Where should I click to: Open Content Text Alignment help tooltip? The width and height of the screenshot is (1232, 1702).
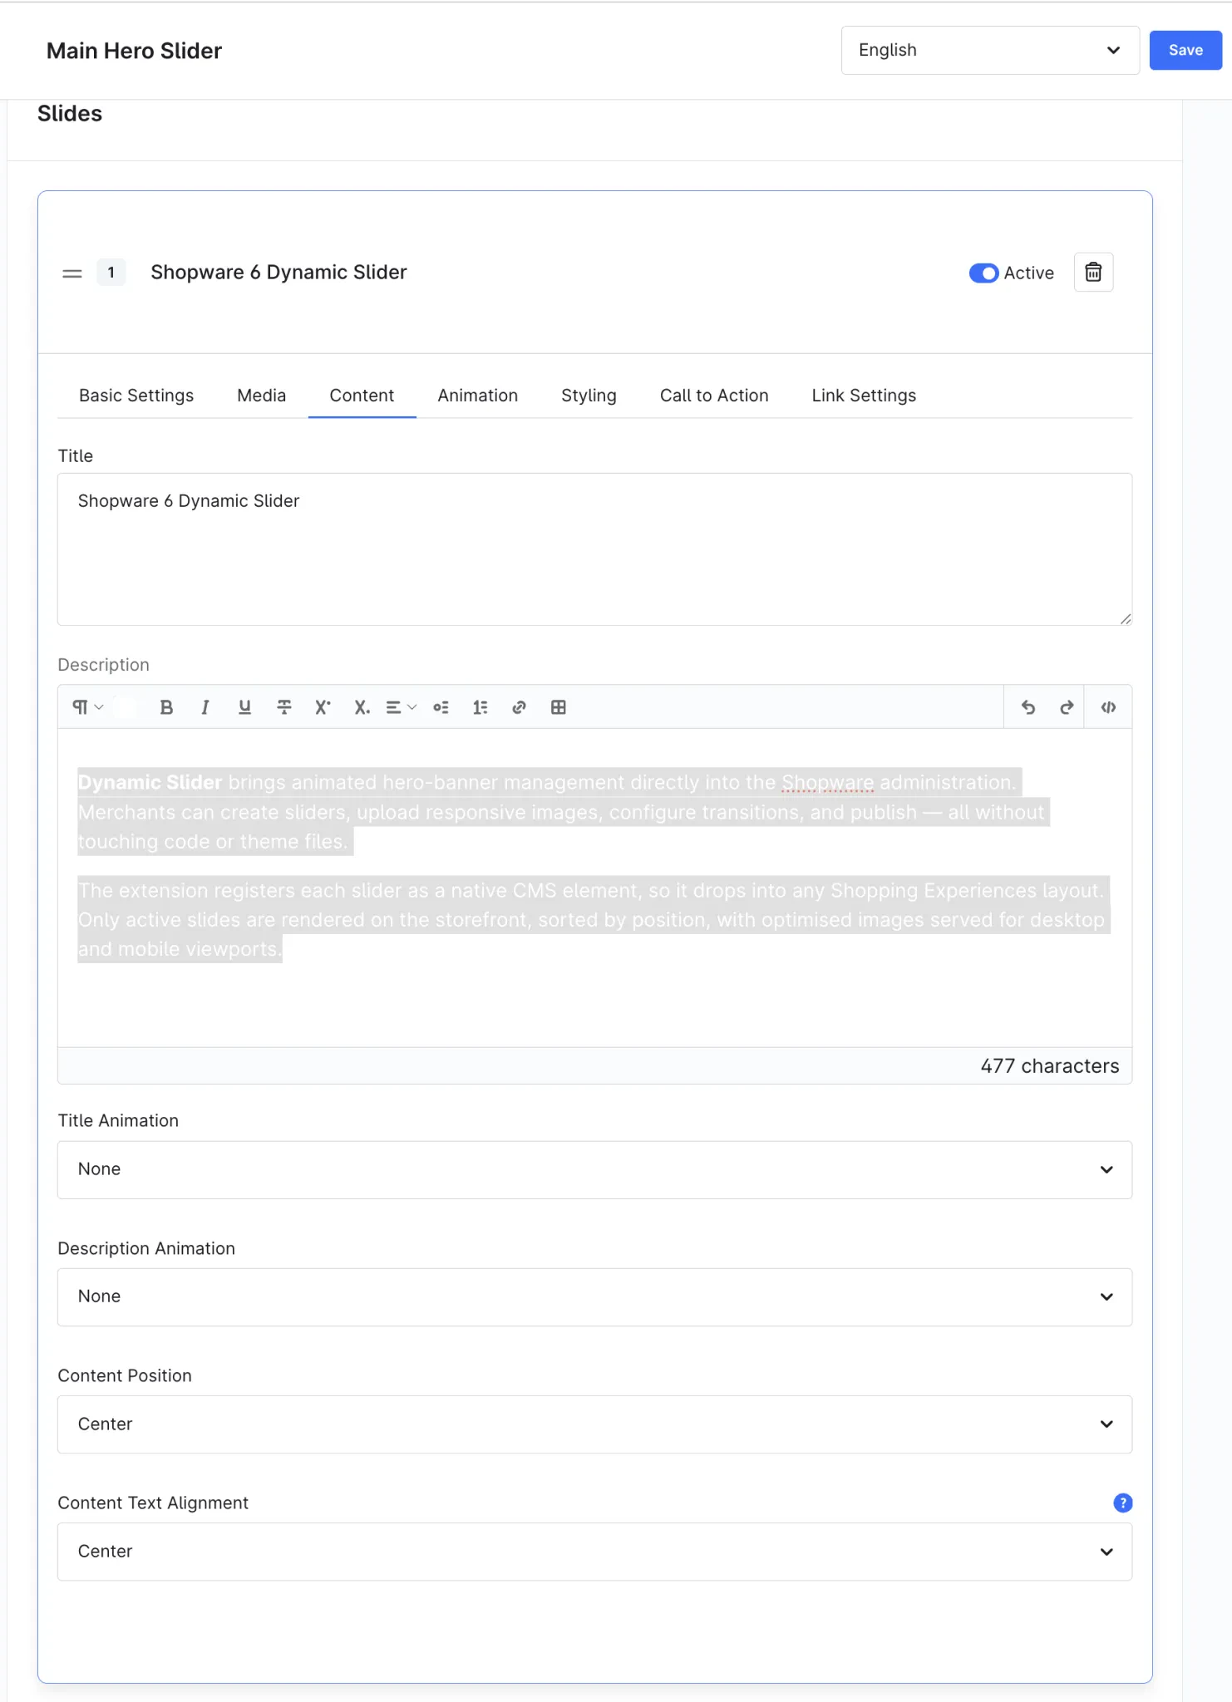[1122, 1503]
